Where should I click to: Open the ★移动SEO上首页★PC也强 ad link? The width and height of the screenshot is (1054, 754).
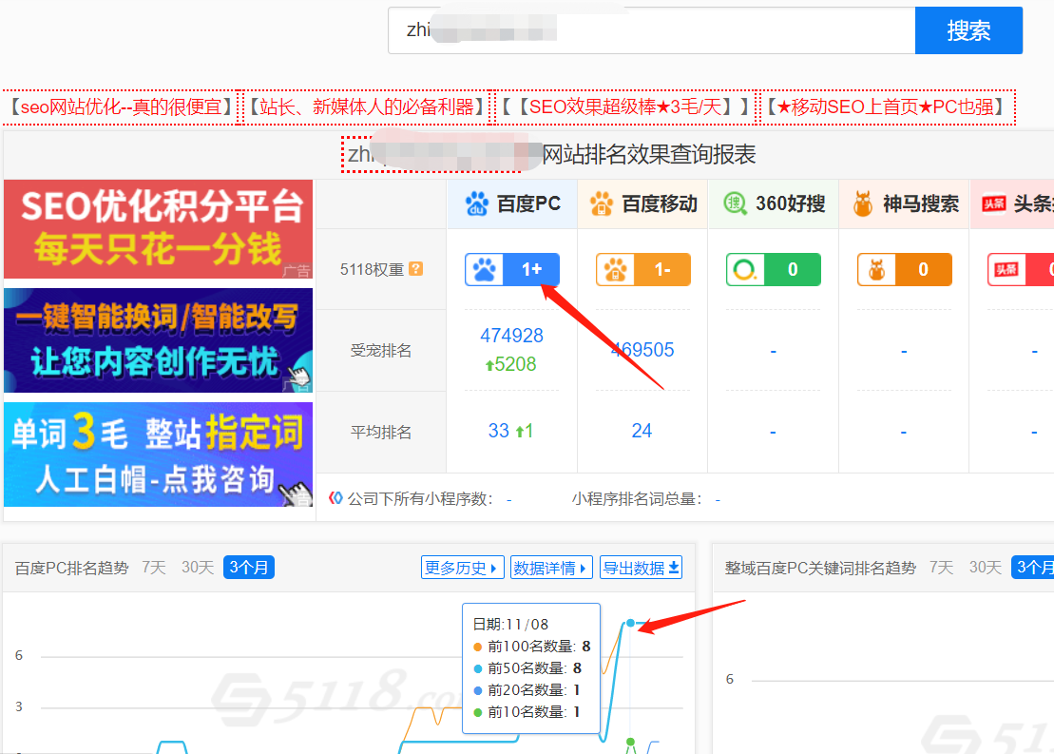[x=885, y=106]
